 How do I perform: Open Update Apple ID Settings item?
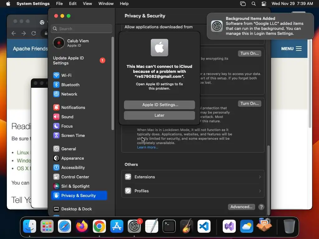[79, 61]
